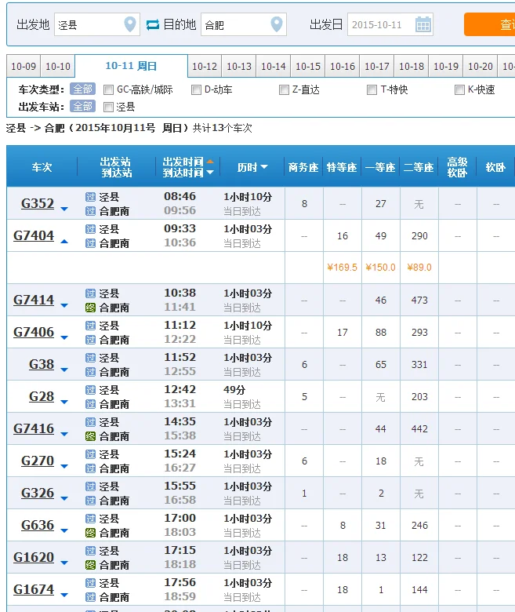Click G7414 二等座 count 473

click(x=419, y=301)
